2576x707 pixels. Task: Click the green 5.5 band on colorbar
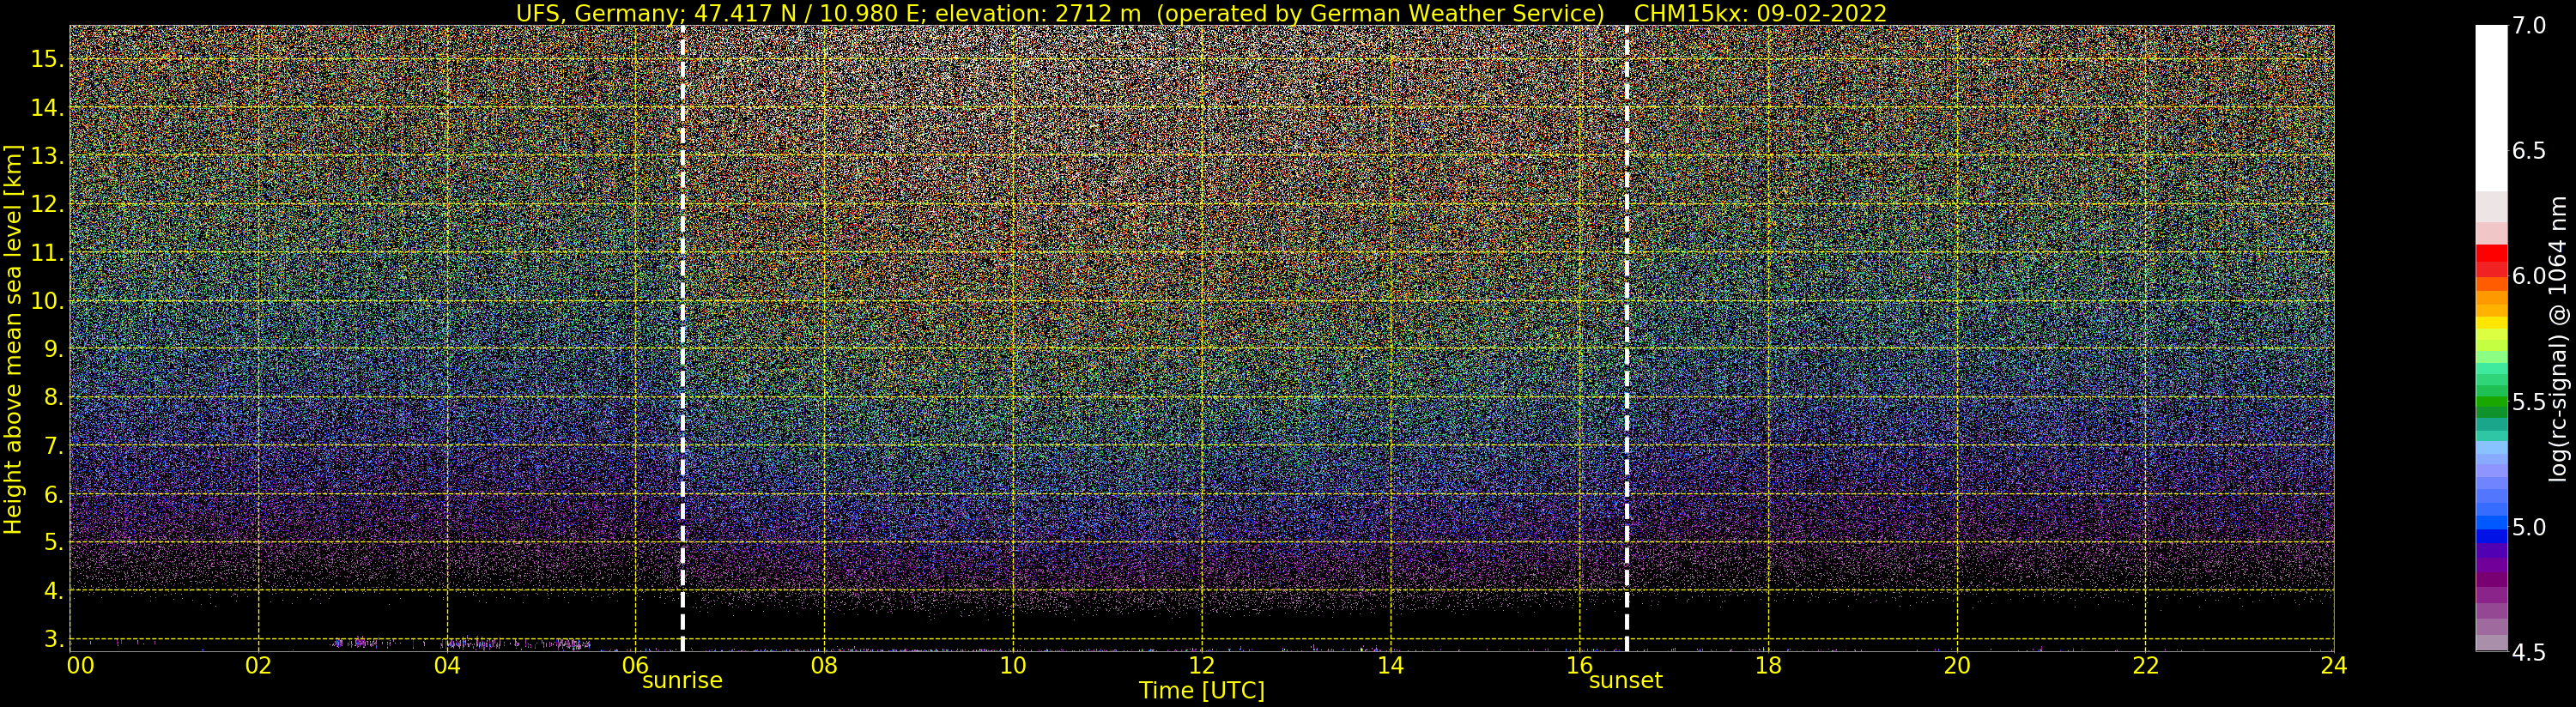[x=2491, y=404]
